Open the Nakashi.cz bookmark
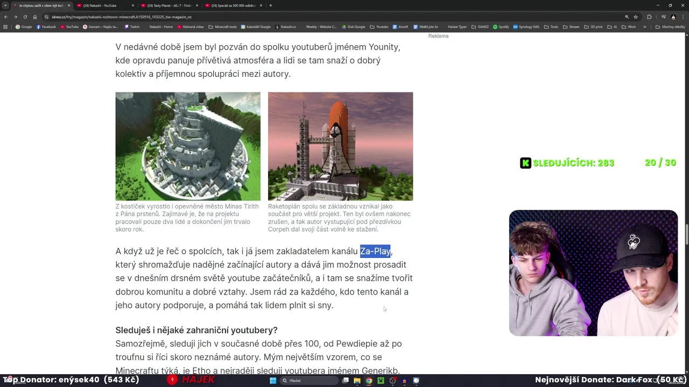The image size is (689, 387). [286, 27]
